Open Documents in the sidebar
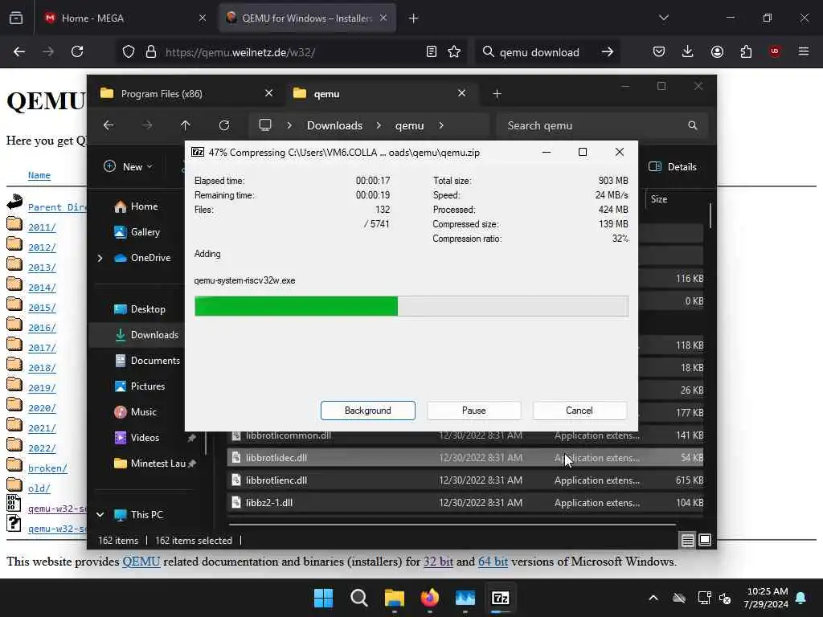Image resolution: width=823 pixels, height=617 pixels. point(147,361)
